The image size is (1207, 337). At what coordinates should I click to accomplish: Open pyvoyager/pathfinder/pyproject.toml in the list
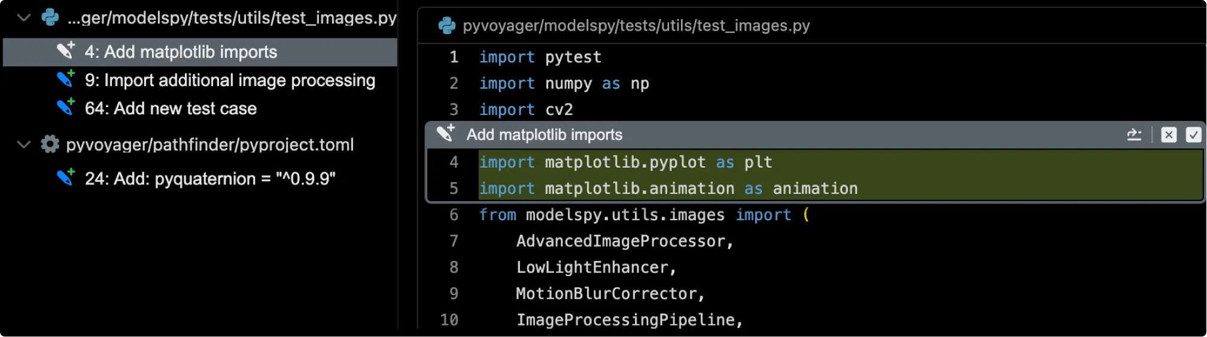pos(209,145)
